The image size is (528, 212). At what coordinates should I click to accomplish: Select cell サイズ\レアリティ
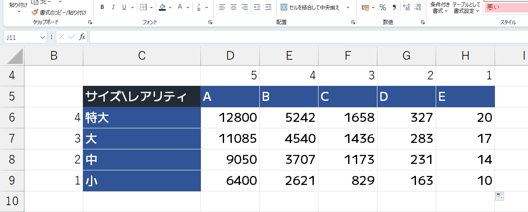pos(142,97)
